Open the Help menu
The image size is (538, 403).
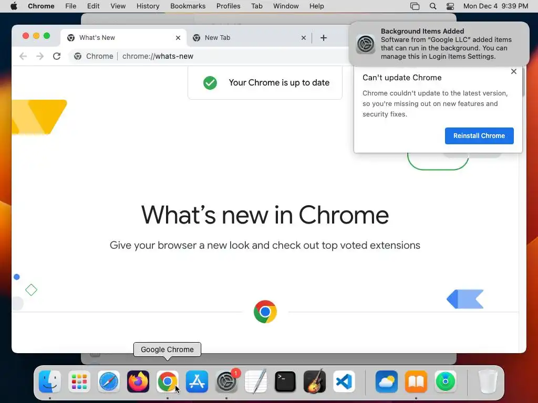coord(317,6)
